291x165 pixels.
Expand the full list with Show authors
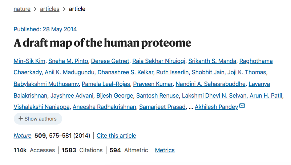click(38, 119)
